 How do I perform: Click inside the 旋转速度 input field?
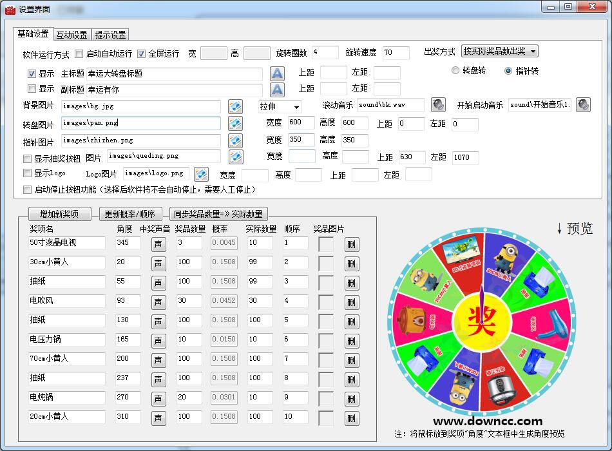(395, 53)
